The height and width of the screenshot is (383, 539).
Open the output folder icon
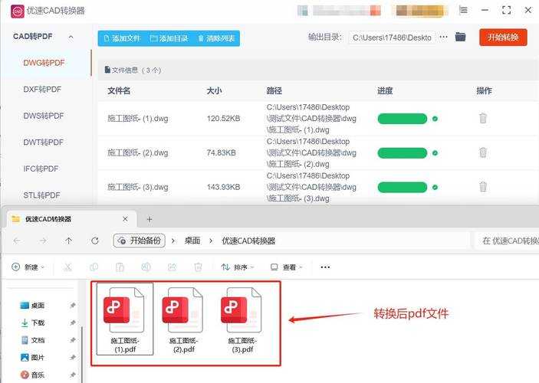[460, 37]
